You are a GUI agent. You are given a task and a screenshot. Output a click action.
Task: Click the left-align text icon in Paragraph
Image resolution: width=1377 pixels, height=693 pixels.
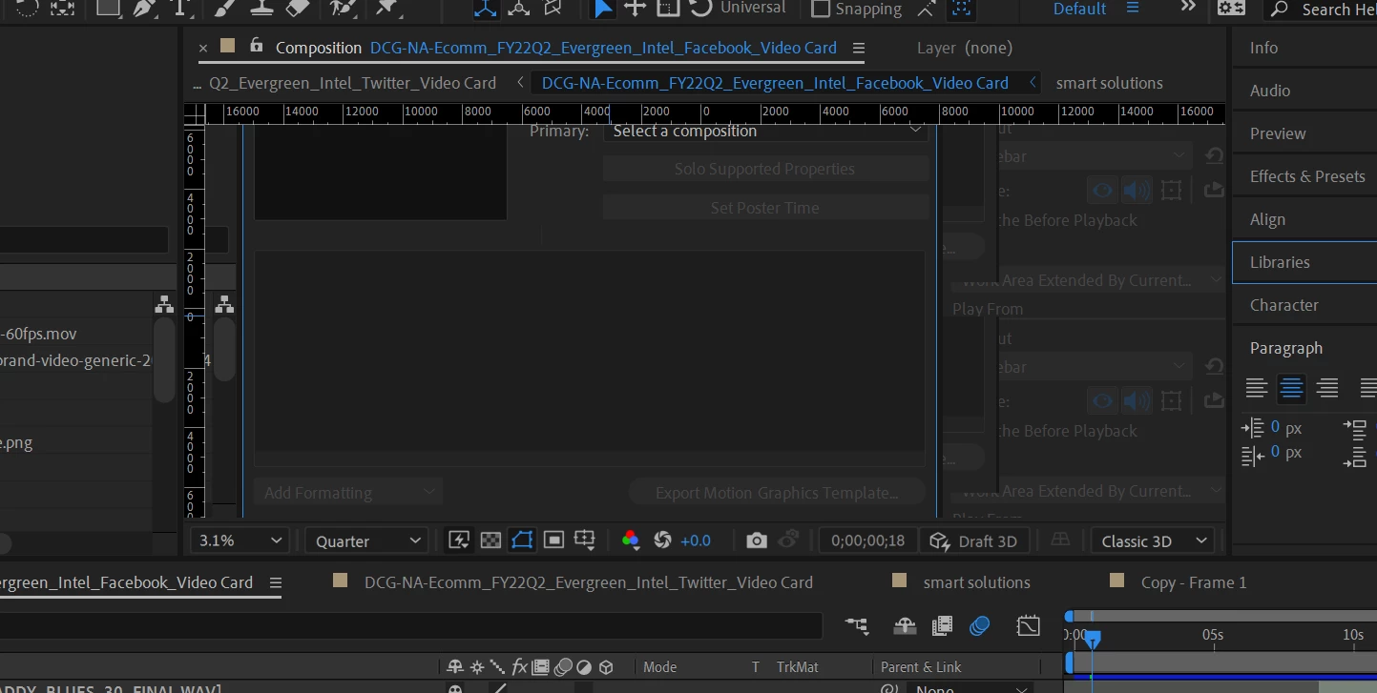(1257, 388)
